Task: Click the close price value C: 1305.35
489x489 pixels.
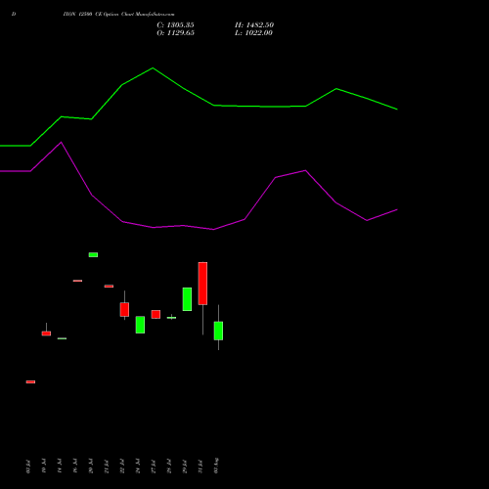Action: coord(175,25)
